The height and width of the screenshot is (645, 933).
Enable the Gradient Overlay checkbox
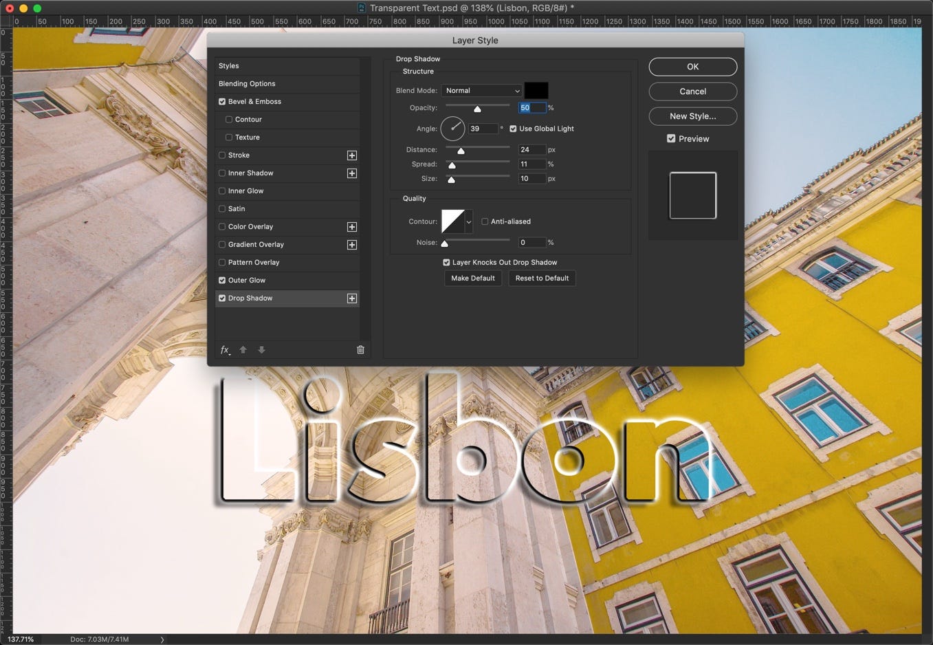[x=222, y=245]
